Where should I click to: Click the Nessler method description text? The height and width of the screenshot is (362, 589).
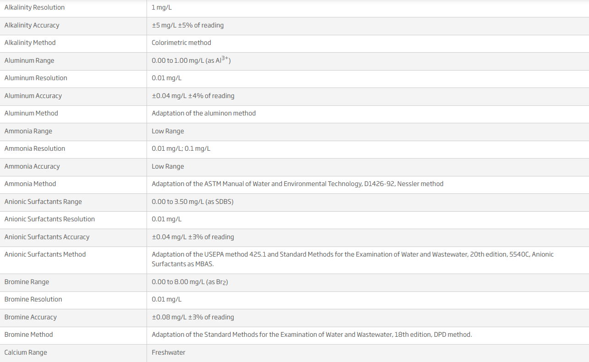(298, 184)
